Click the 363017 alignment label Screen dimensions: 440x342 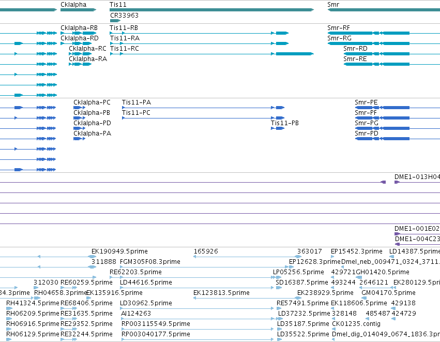pos(310,251)
